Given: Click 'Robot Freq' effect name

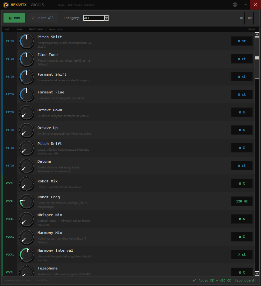Looking at the screenshot, I should click(49, 197).
